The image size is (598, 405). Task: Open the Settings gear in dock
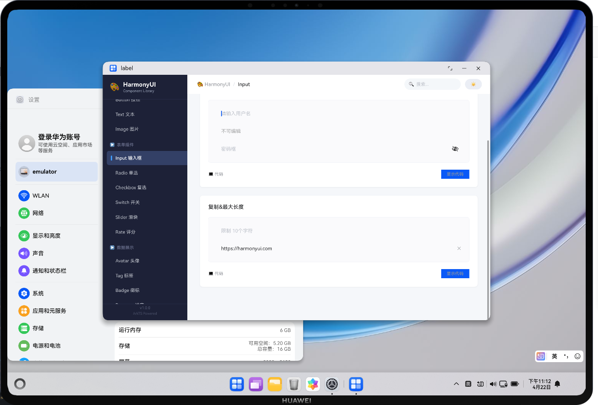[x=332, y=384]
